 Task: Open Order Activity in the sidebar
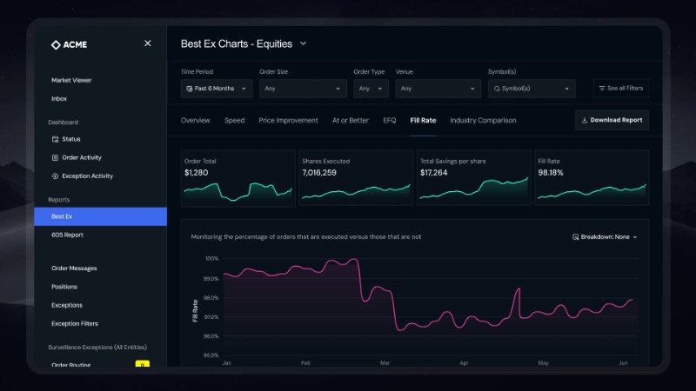pos(82,158)
